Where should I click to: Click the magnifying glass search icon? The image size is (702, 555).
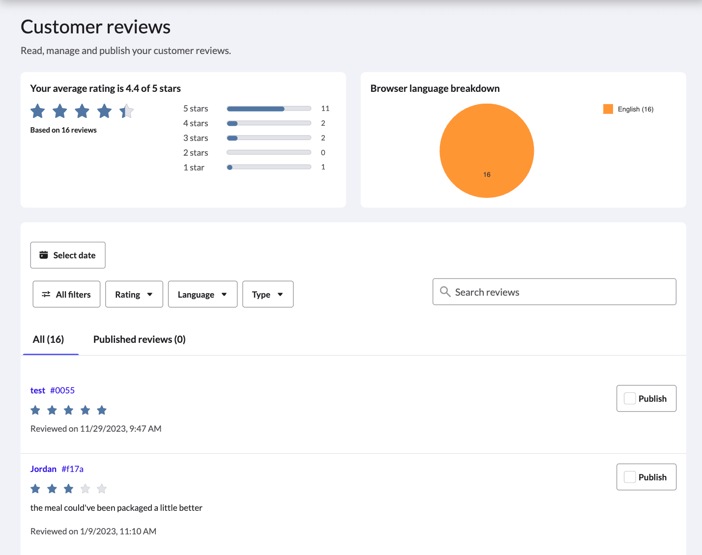[x=445, y=291]
